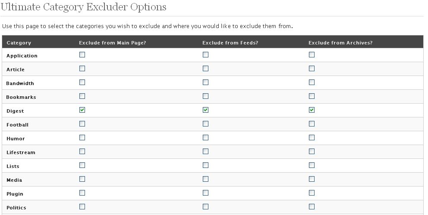Tick Politics exclude from Feeds checkbox
This screenshot has height=215, width=428.
coord(205,206)
